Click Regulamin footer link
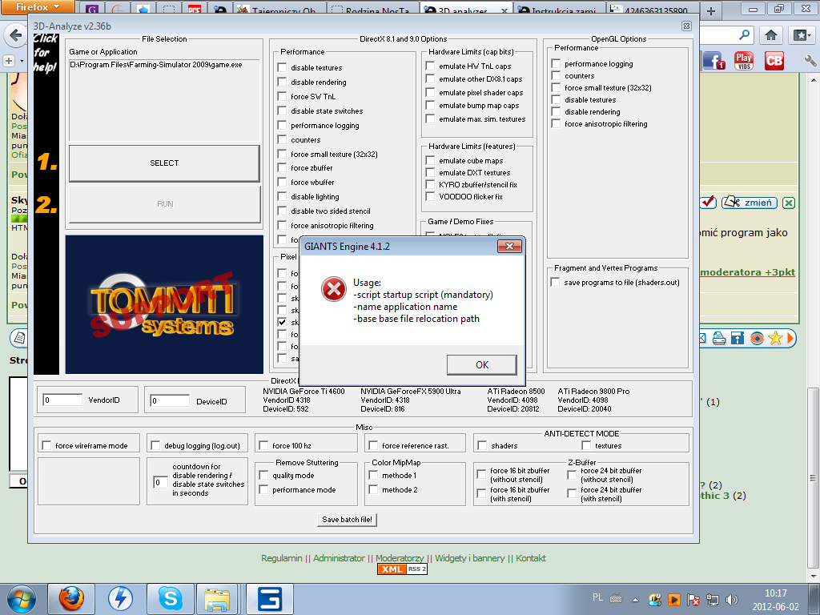The image size is (820, 615). 281,558
